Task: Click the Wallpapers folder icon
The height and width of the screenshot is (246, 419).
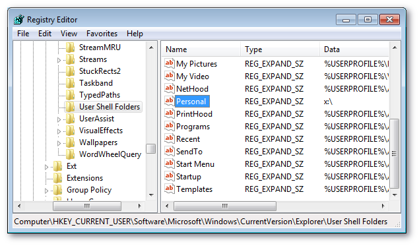Action: 71,142
